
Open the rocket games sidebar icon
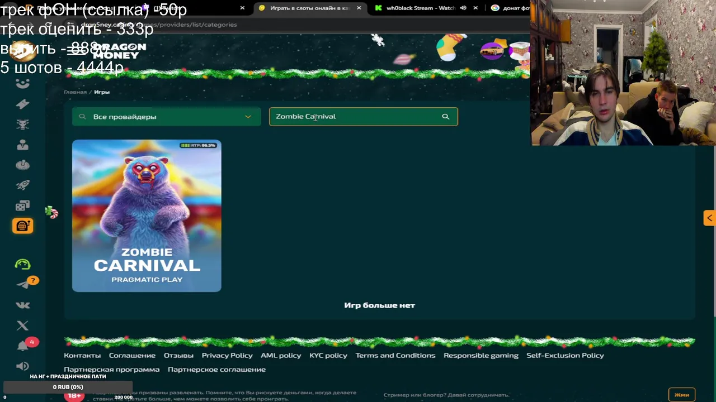(x=22, y=185)
